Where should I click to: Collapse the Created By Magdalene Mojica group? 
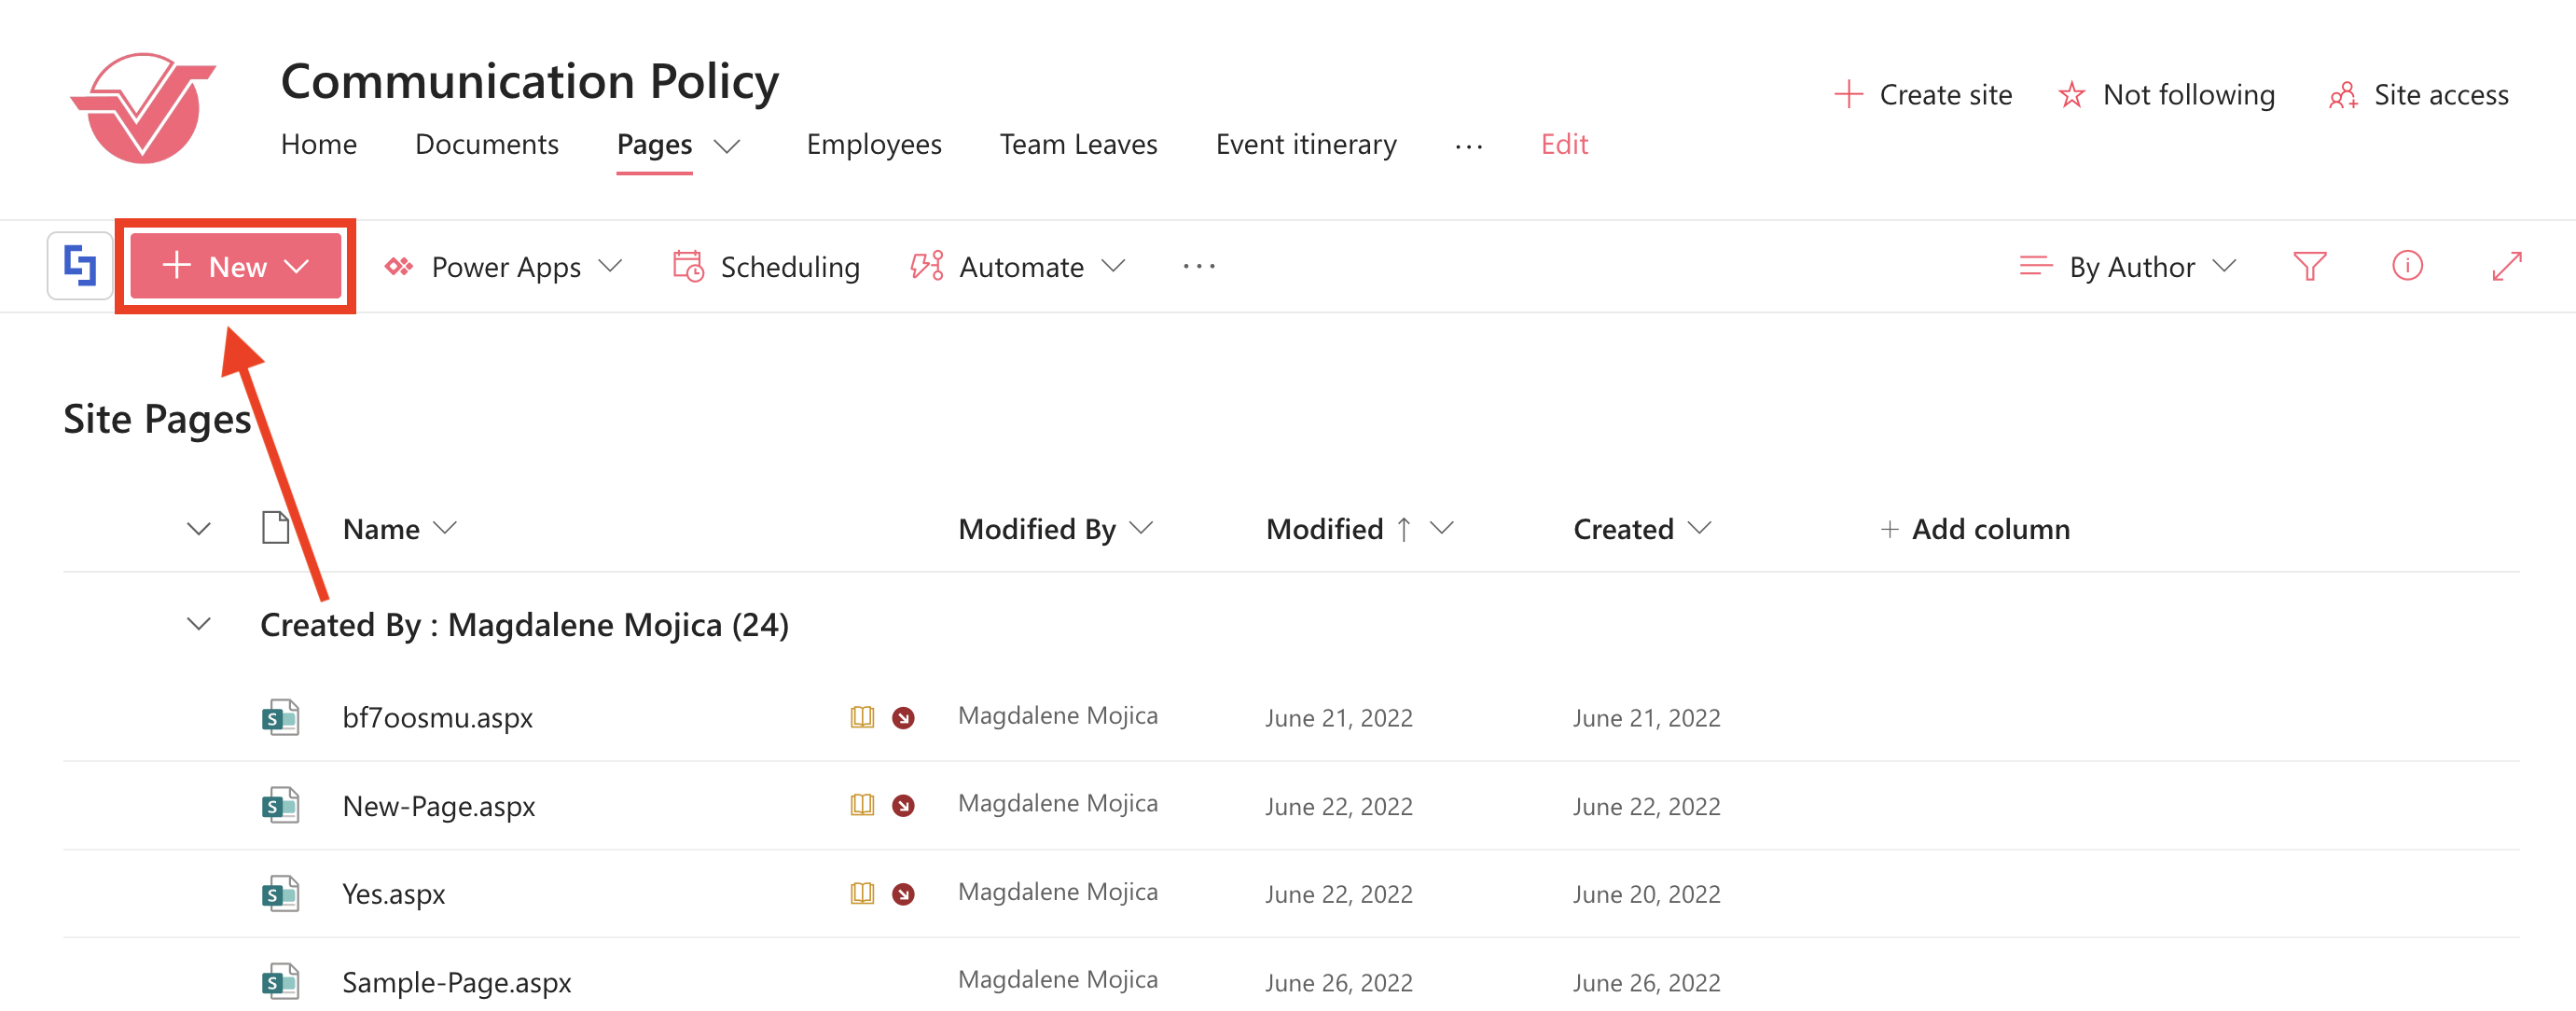pos(199,625)
